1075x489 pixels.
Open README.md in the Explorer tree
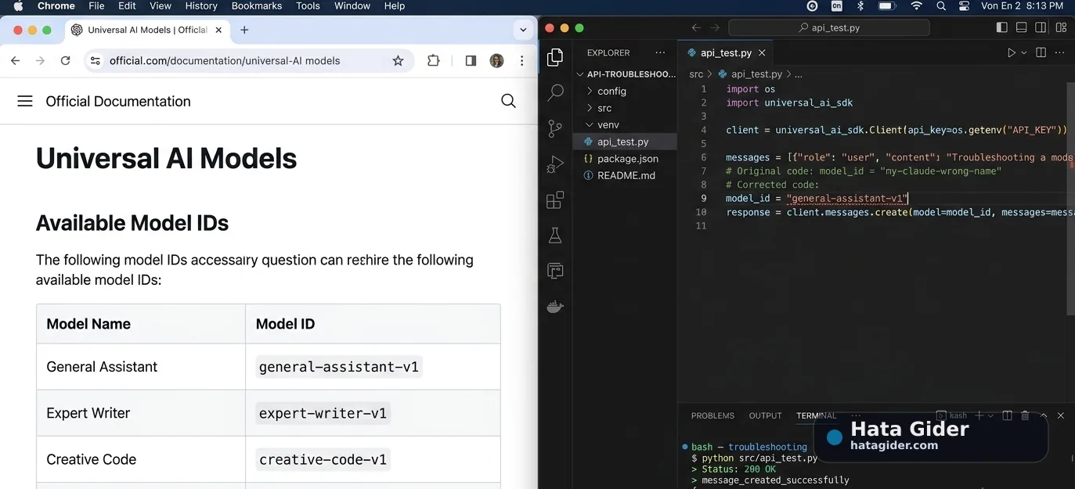pyautogui.click(x=625, y=175)
